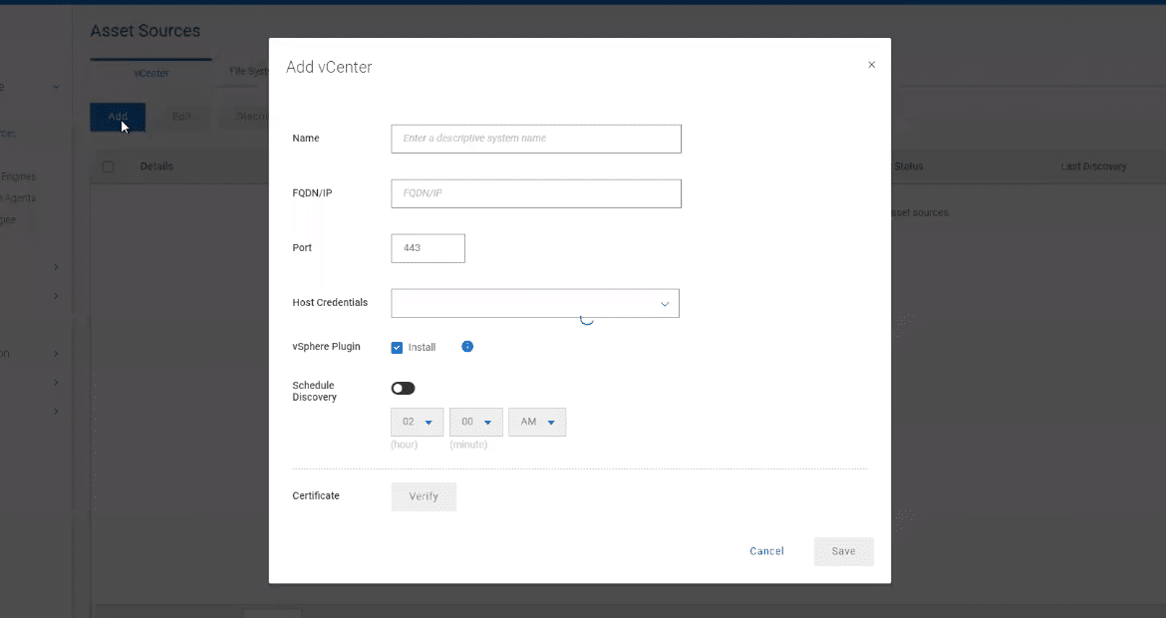Click the Status column header
The width and height of the screenshot is (1166, 618).
pos(909,166)
